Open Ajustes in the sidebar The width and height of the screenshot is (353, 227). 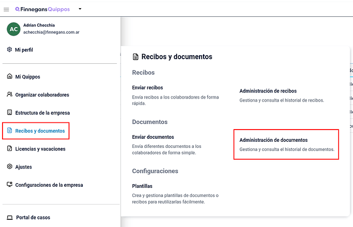click(24, 167)
